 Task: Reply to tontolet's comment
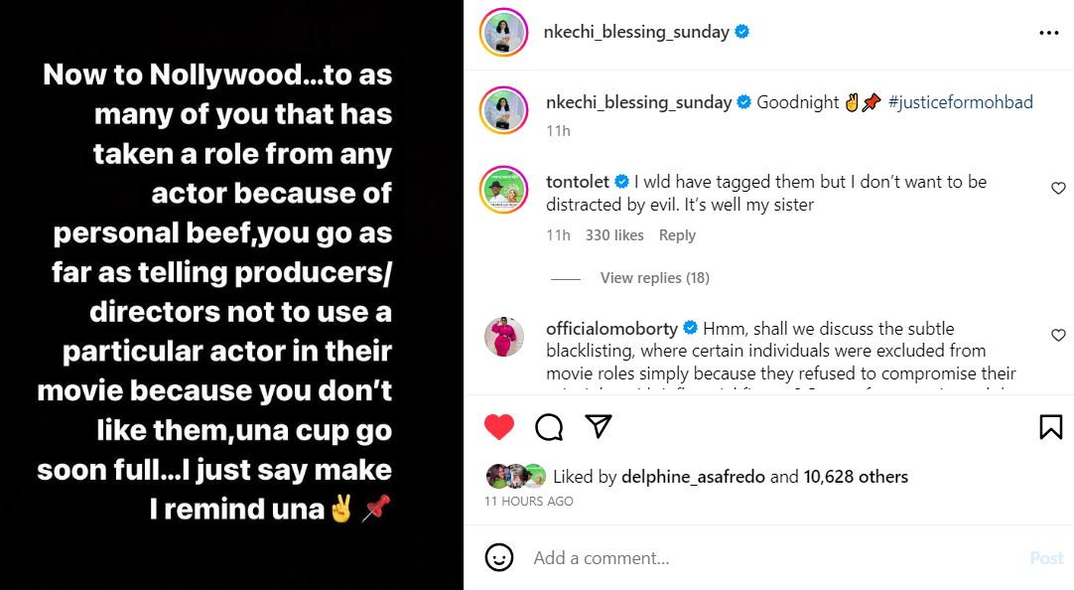tap(677, 235)
